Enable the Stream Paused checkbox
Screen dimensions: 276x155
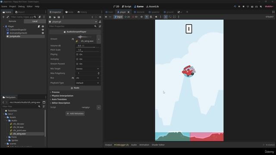[x=77, y=64]
